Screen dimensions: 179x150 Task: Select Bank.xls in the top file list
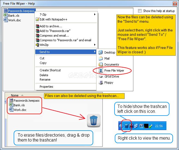click(x=14, y=16)
